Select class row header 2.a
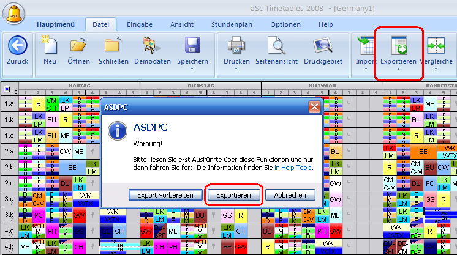This screenshot has height=255, width=457. [x=9, y=152]
